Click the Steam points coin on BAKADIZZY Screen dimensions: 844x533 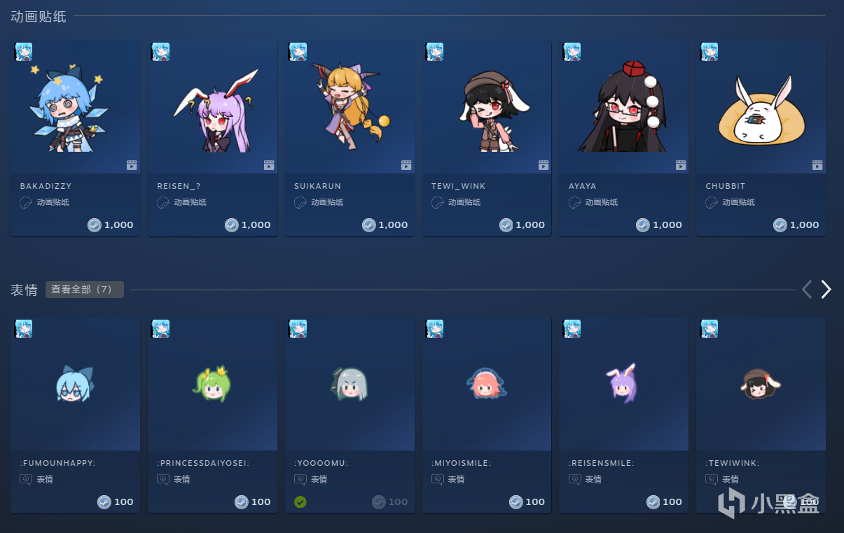pyautogui.click(x=94, y=225)
